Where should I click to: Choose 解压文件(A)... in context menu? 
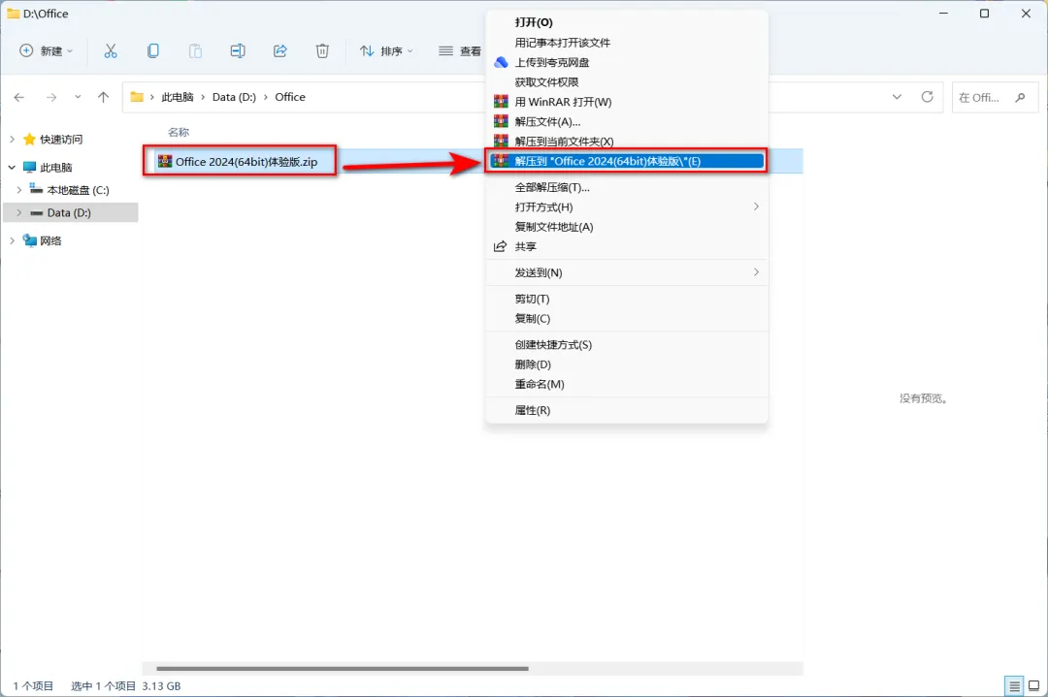click(x=628, y=121)
